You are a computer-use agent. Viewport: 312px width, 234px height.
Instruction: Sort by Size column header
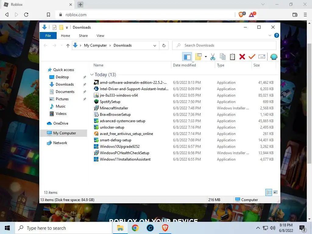(257, 65)
